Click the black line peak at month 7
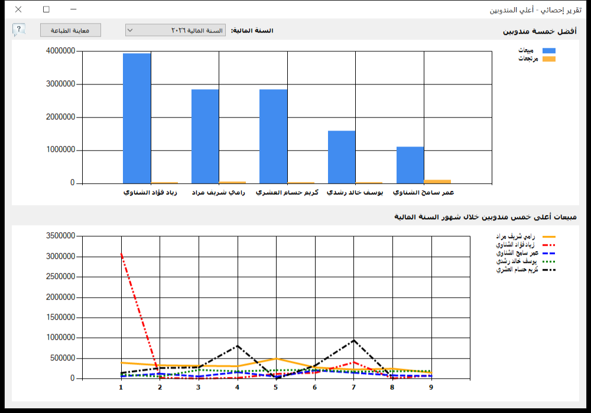 [353, 340]
